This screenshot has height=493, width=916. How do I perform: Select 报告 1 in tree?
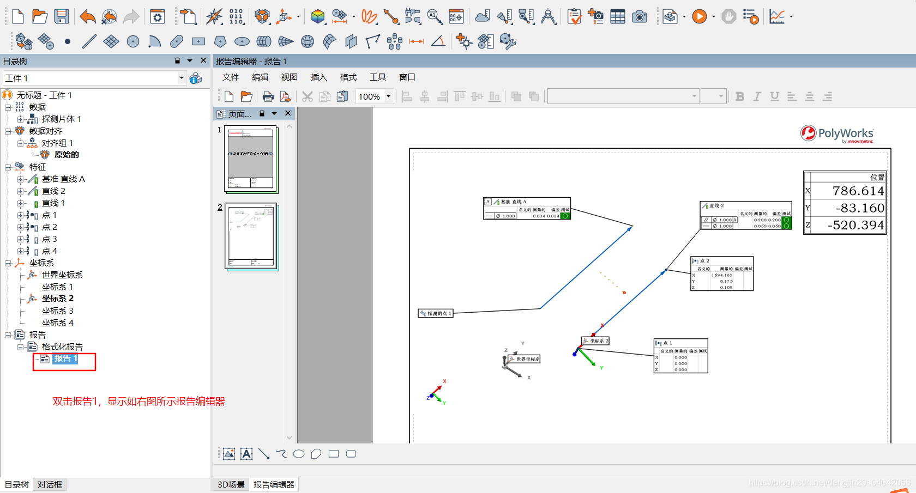coord(65,358)
